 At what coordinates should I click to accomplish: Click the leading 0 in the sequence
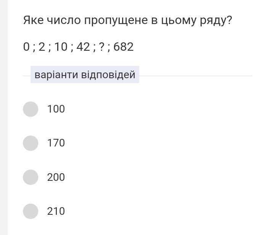click(26, 47)
